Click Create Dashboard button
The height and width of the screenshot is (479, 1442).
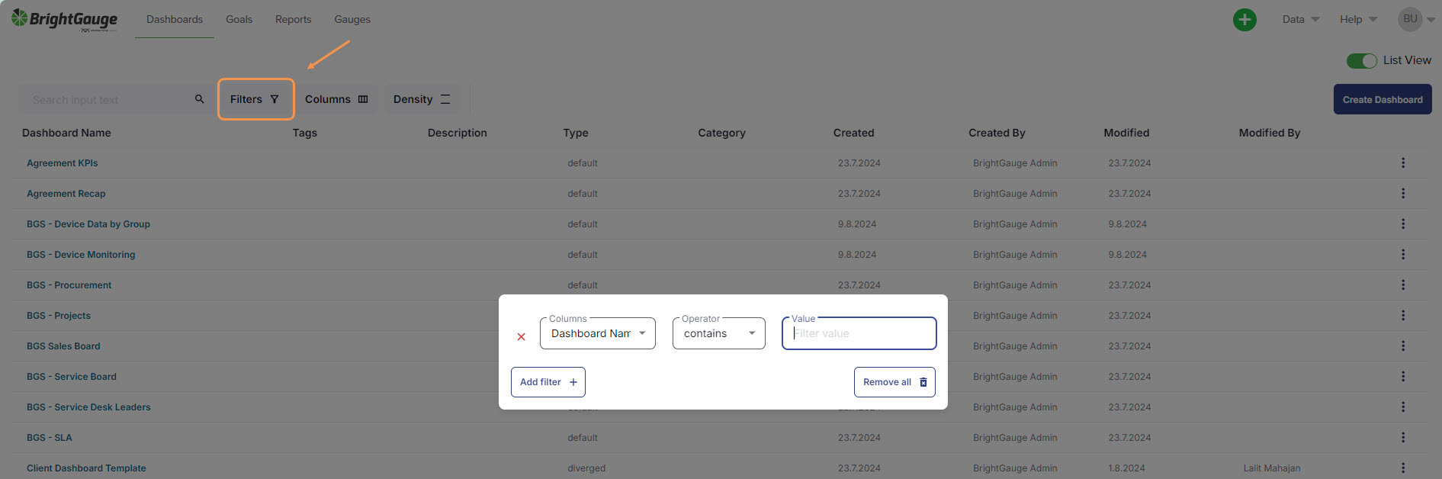[1383, 99]
